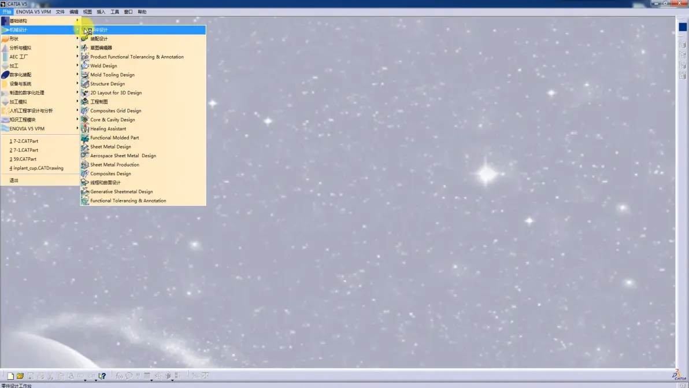Select the 装配设计 workbench entry
The width and height of the screenshot is (689, 388).
tap(143, 39)
